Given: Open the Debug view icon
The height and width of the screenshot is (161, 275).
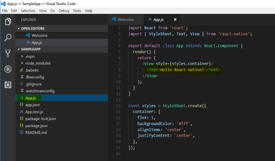Looking at the screenshot, I should (8, 69).
